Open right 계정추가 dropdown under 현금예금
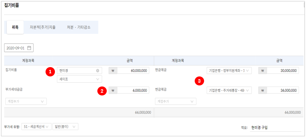Screen dimensions: 307x138 (176, 101)
